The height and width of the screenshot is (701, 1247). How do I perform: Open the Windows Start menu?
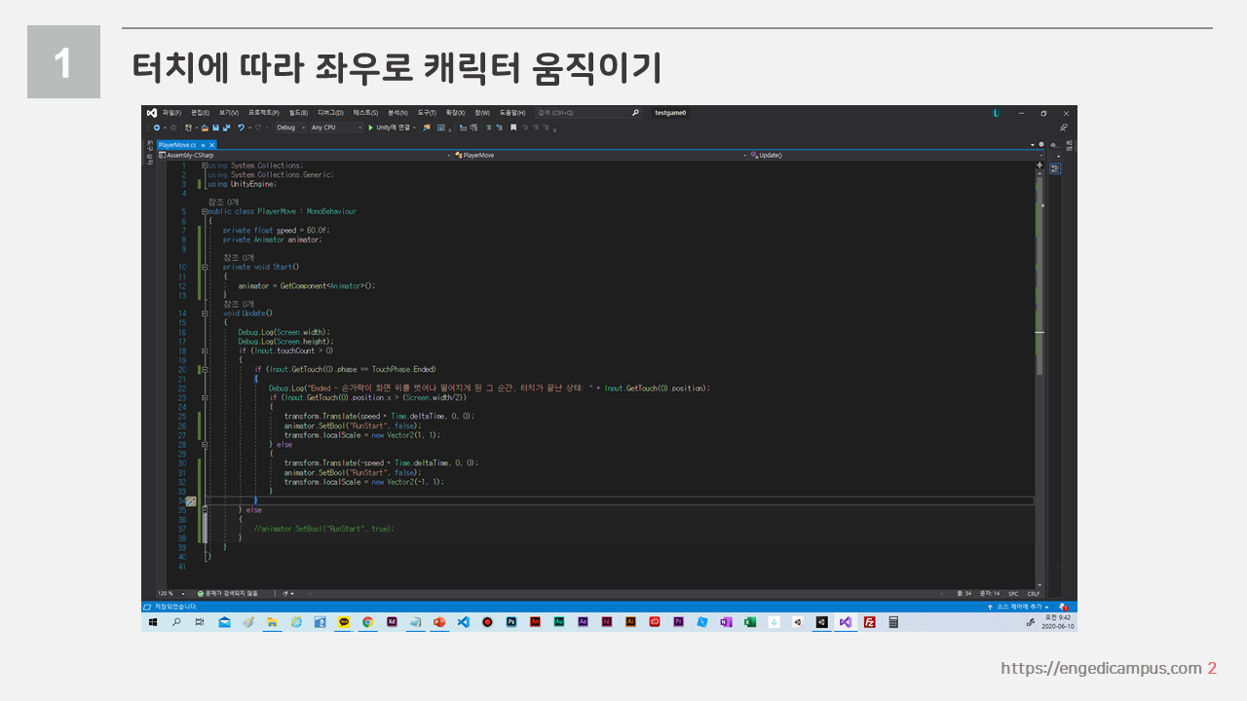pyautogui.click(x=153, y=622)
